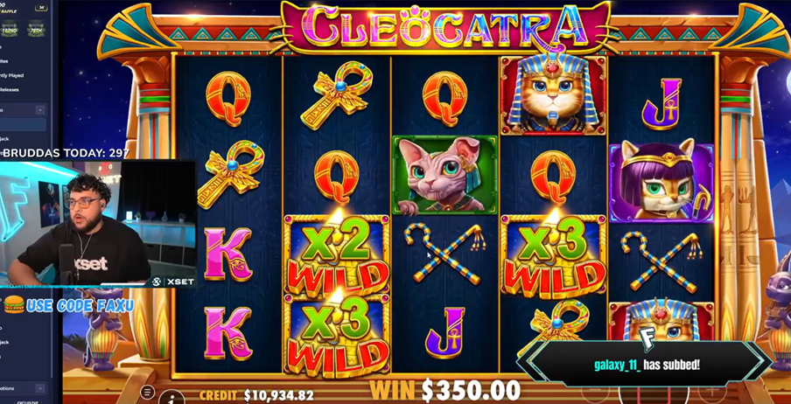The image size is (791, 404).
Task: Collapse the bottom sidebar section chevron
Action: pyautogui.click(x=40, y=388)
